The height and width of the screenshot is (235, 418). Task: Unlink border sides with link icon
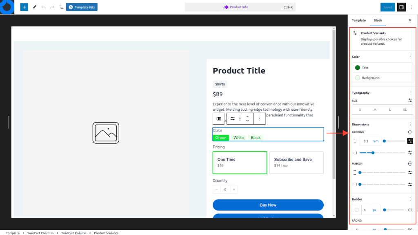point(410,210)
